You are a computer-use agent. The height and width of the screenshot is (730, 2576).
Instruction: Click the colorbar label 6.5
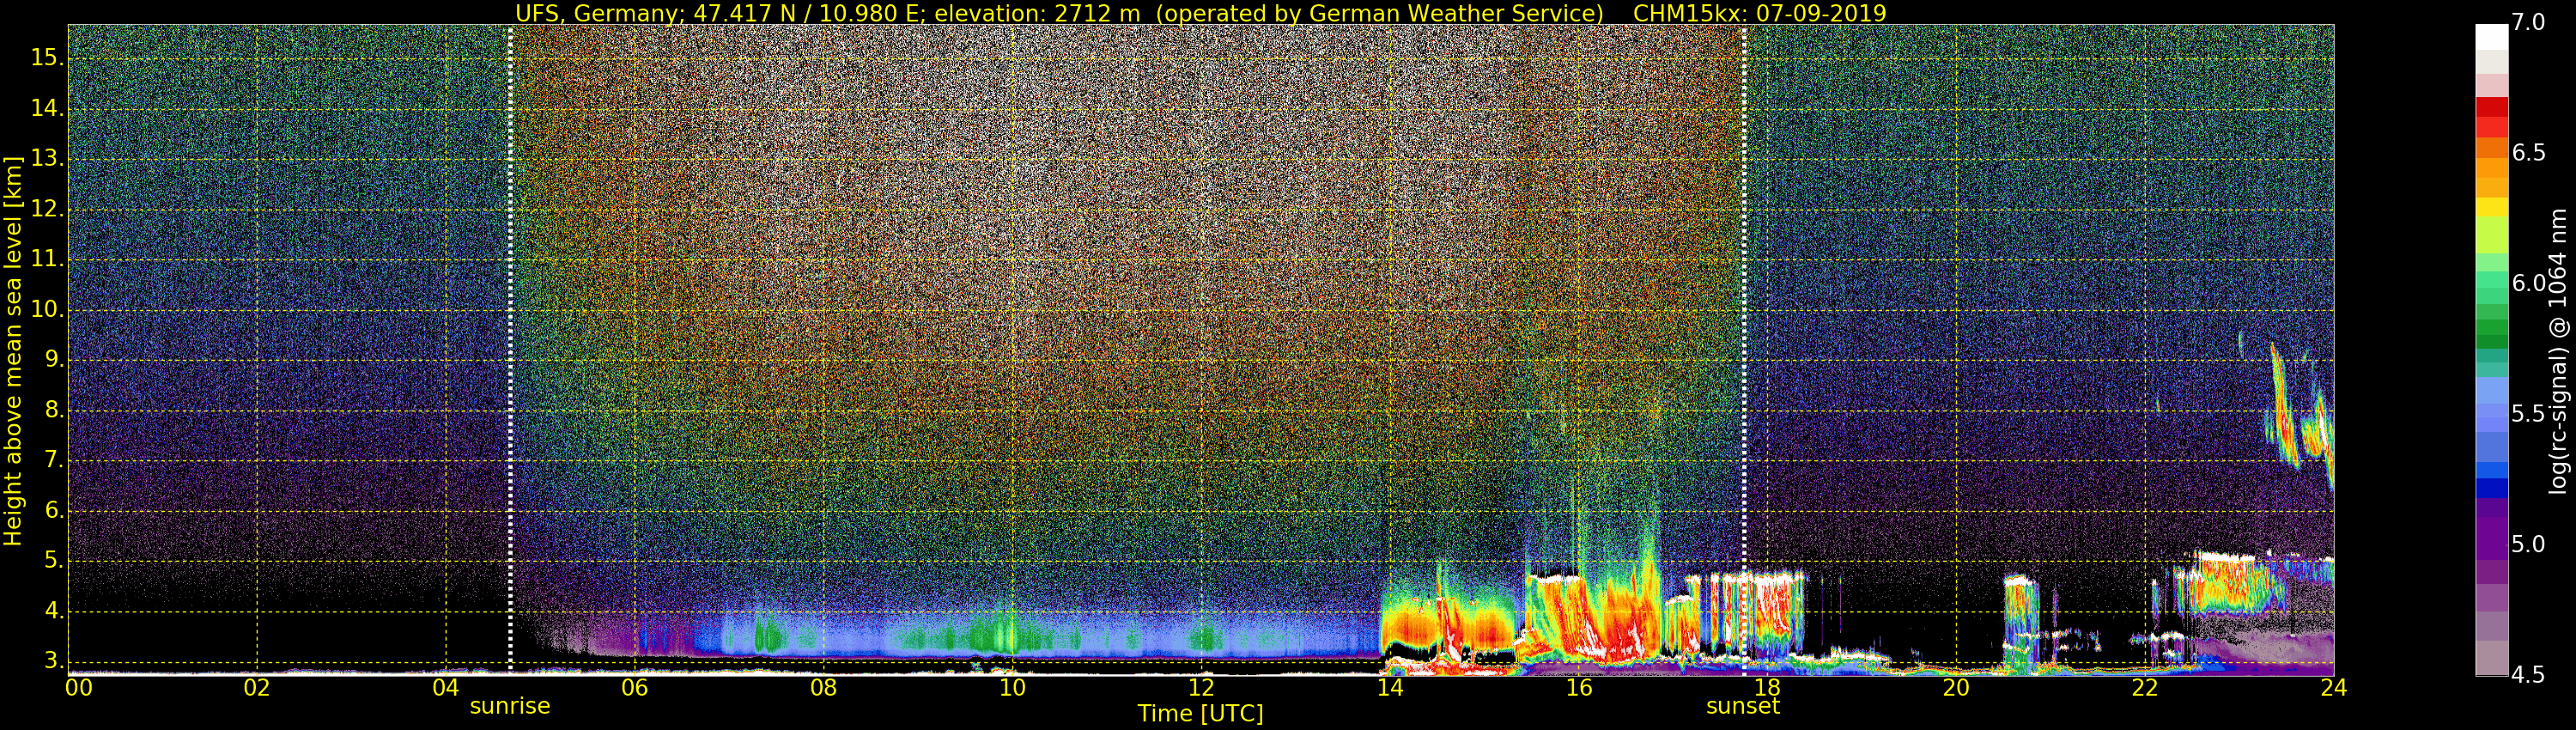point(2529,153)
